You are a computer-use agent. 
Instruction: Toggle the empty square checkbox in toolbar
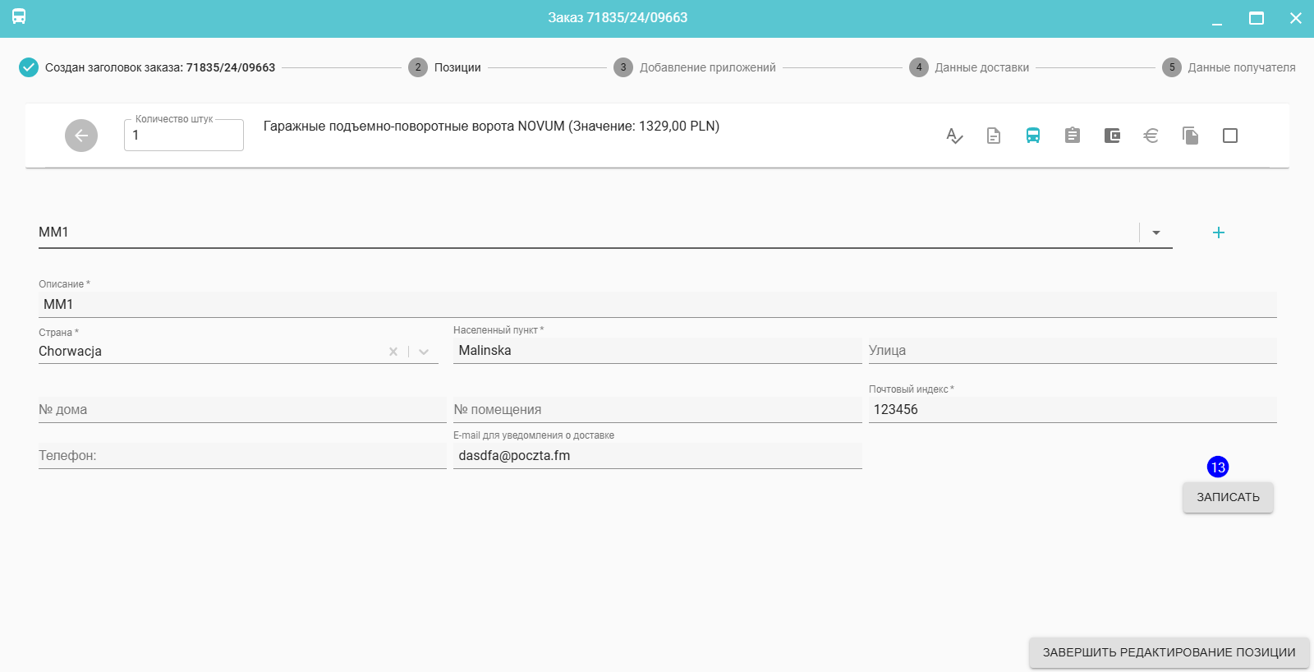[x=1229, y=136]
